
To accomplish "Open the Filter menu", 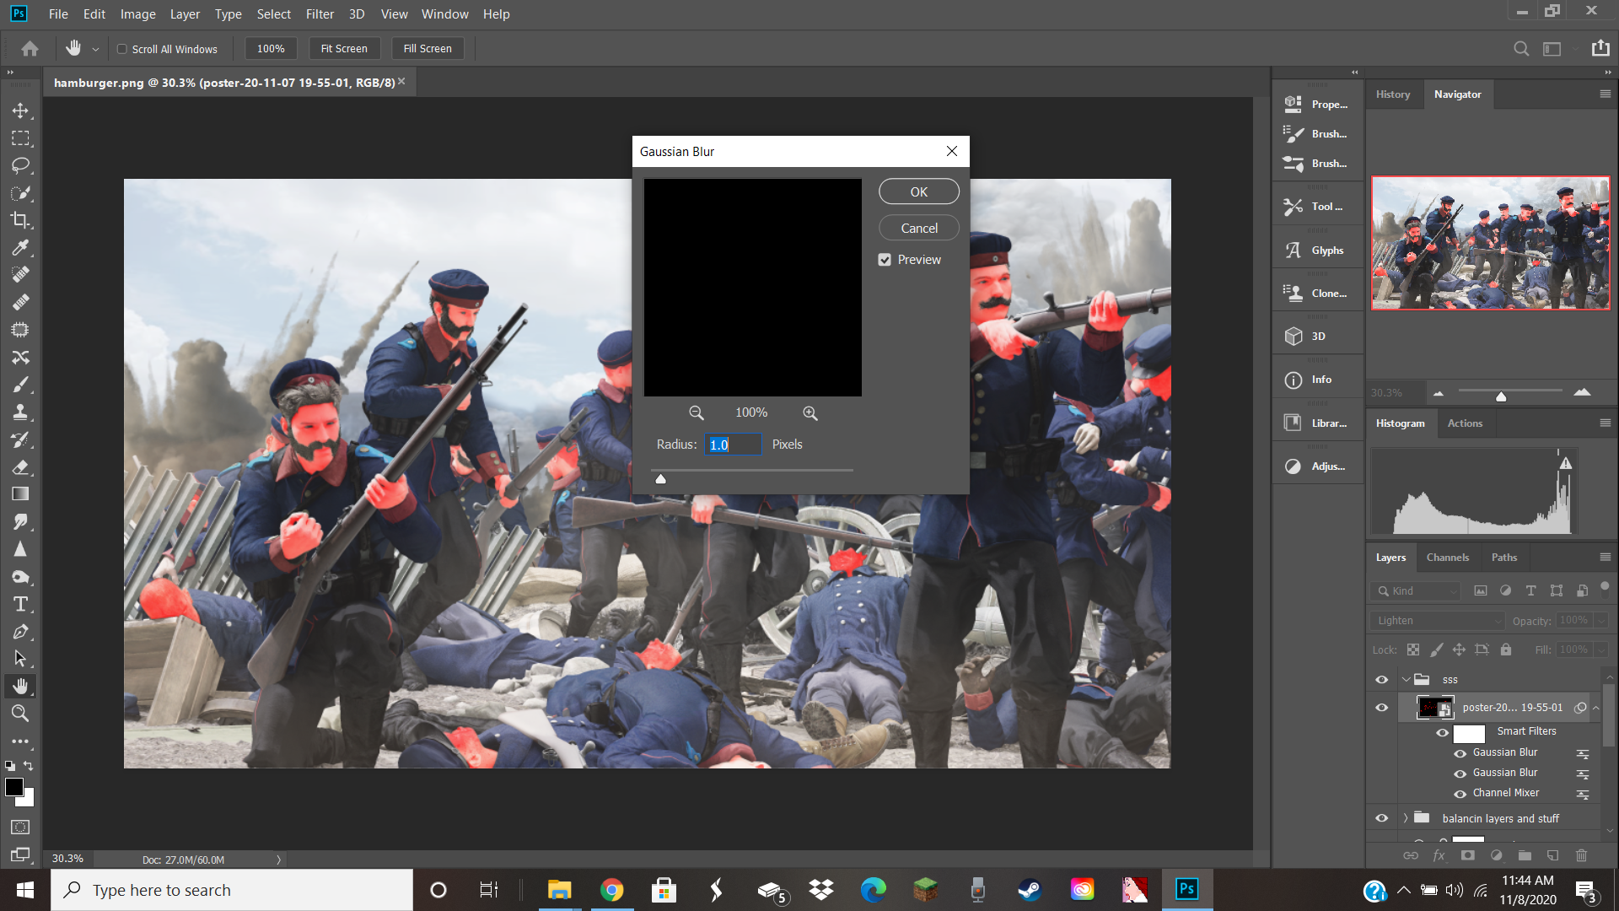I will [x=320, y=13].
